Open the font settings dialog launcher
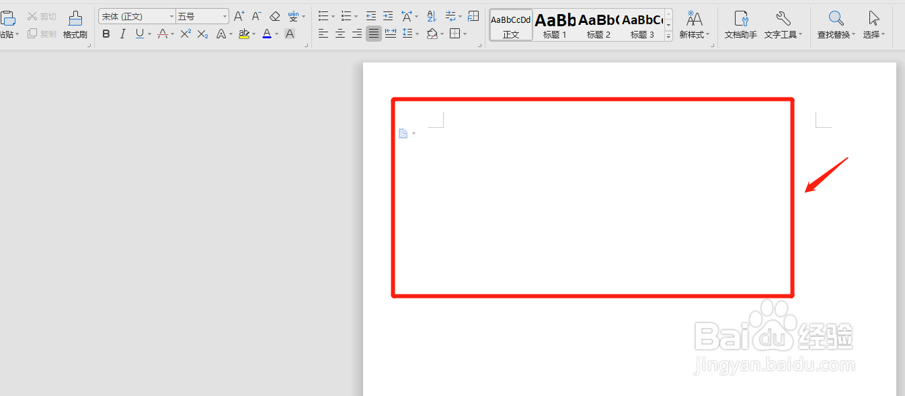The height and width of the screenshot is (396, 905). pyautogui.click(x=307, y=46)
